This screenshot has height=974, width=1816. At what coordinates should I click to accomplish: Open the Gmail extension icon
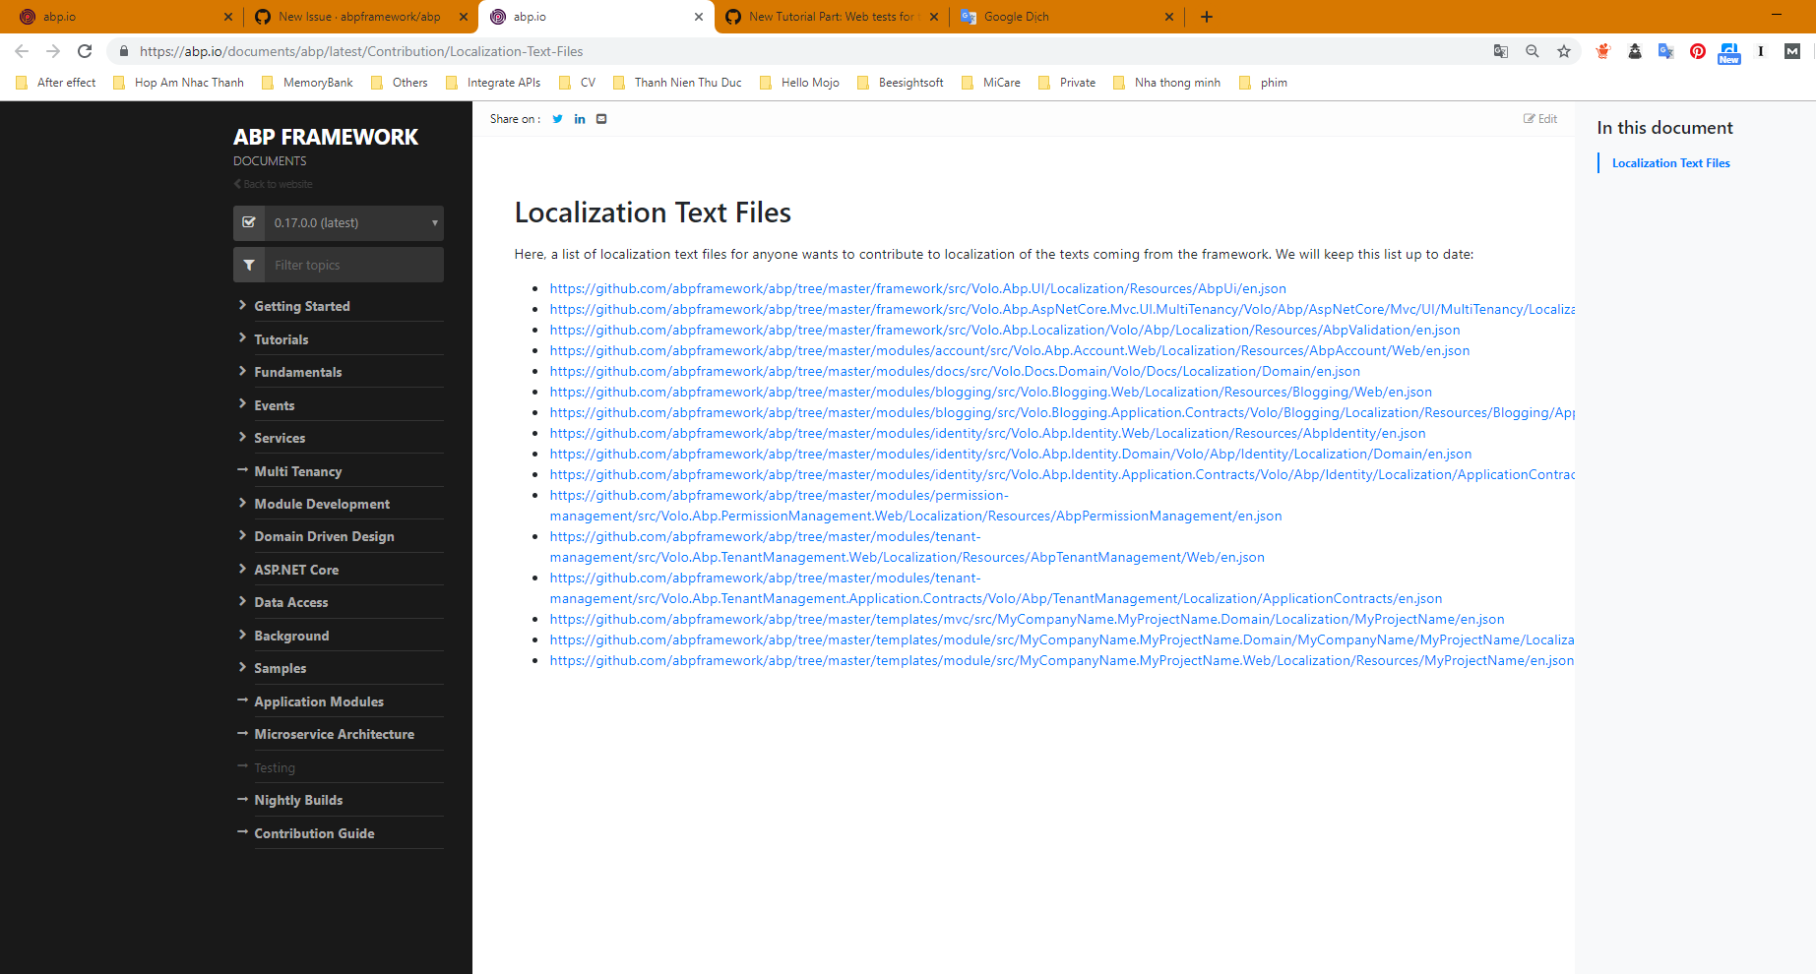1792,51
